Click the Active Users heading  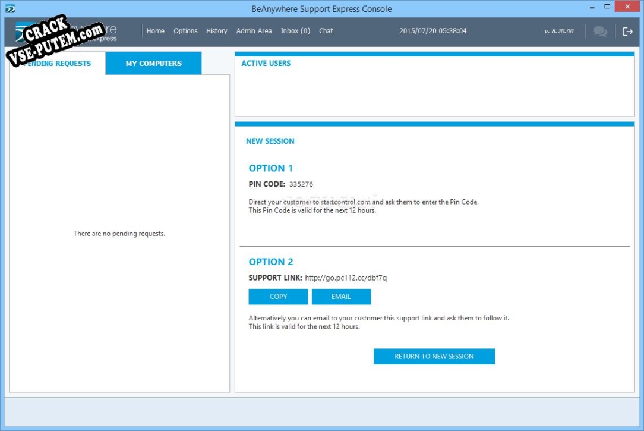click(x=266, y=63)
